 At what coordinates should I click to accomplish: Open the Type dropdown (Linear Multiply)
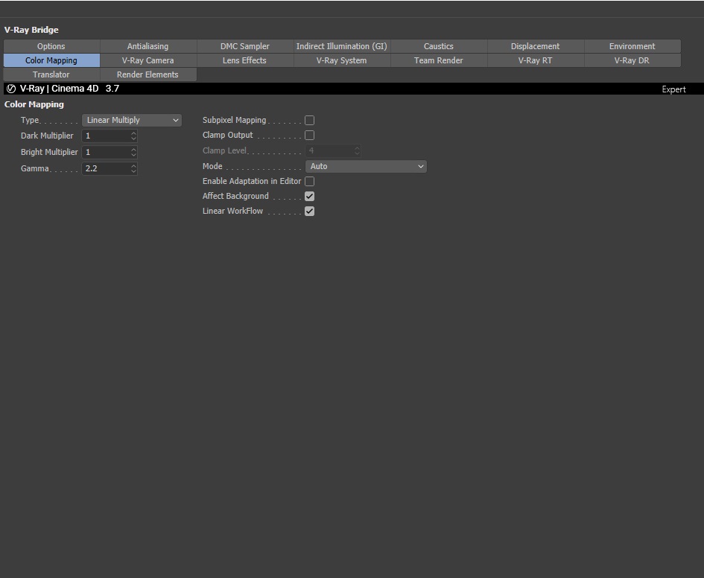132,120
